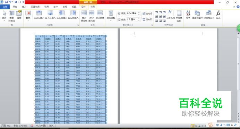Click Split Table (拆分表格)
This screenshot has width=240, height=129.
pyautogui.click(x=100, y=15)
